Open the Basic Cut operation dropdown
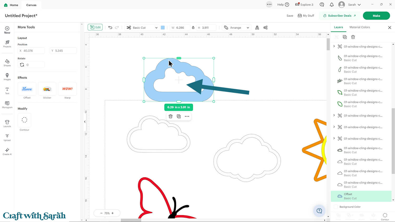Screen dimensions: 395x222 (142, 28)
